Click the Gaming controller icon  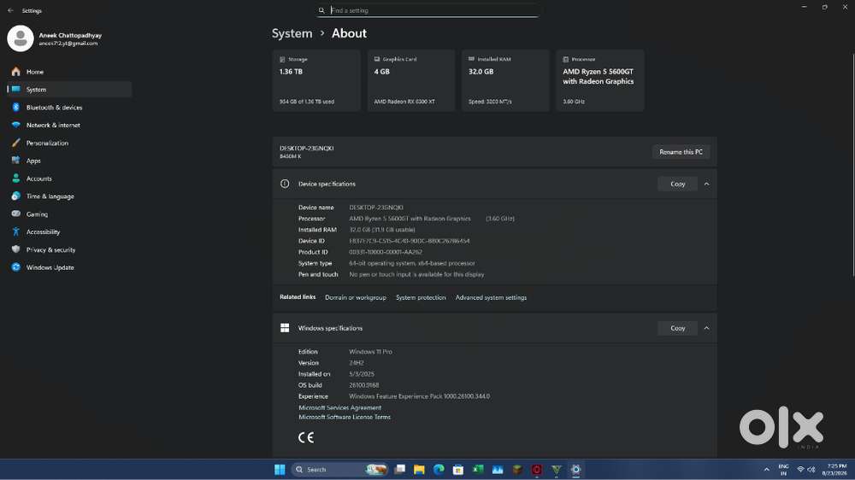tap(15, 214)
